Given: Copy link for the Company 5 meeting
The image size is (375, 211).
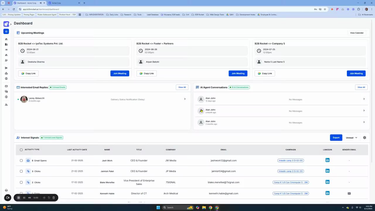Looking at the screenshot, I should pyautogui.click(x=265, y=73).
